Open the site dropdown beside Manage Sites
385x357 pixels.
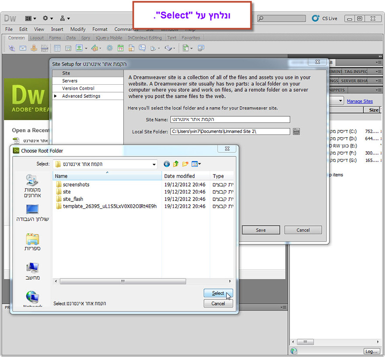tap(340, 101)
